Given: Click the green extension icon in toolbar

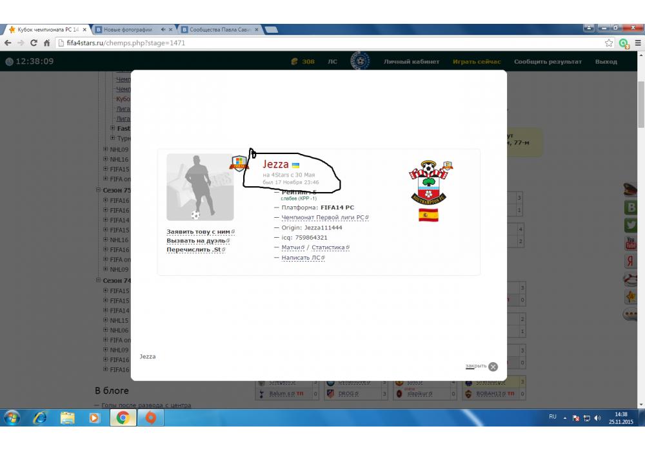Looking at the screenshot, I should 624,43.
